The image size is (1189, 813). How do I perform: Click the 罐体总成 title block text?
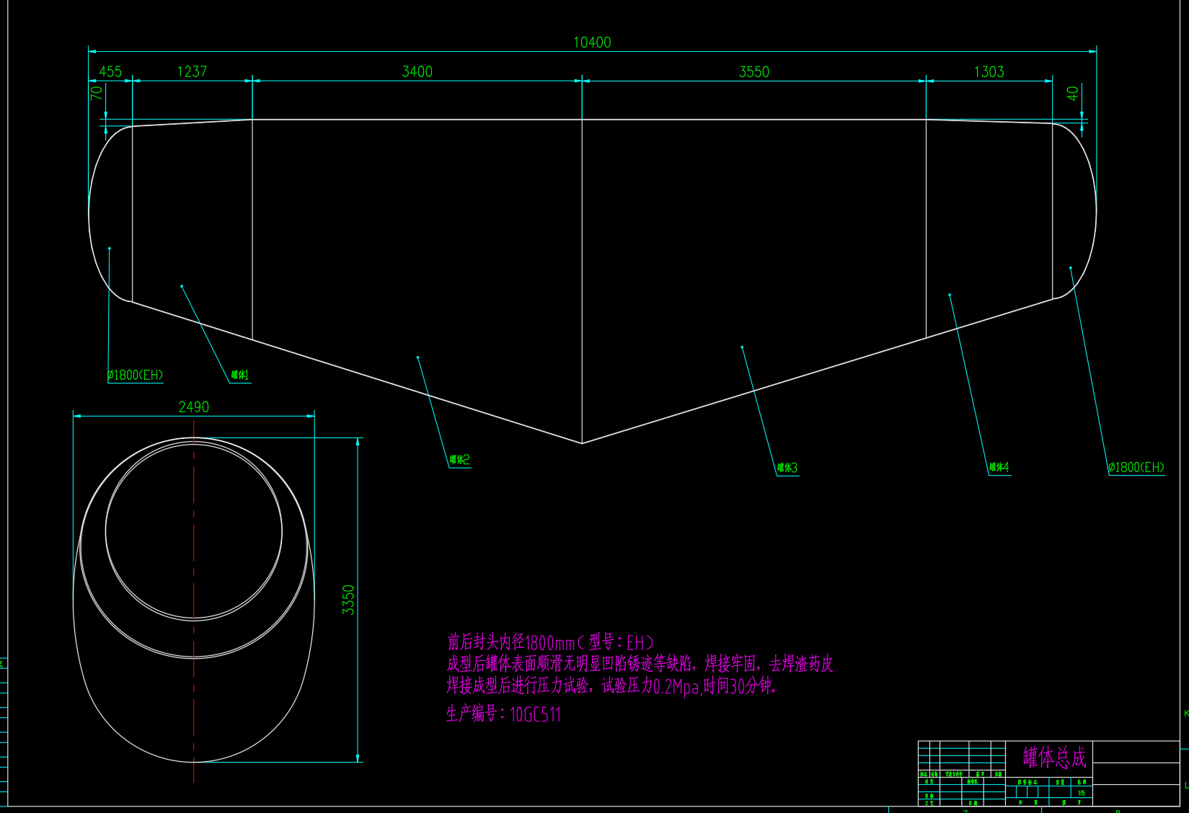click(x=1054, y=758)
